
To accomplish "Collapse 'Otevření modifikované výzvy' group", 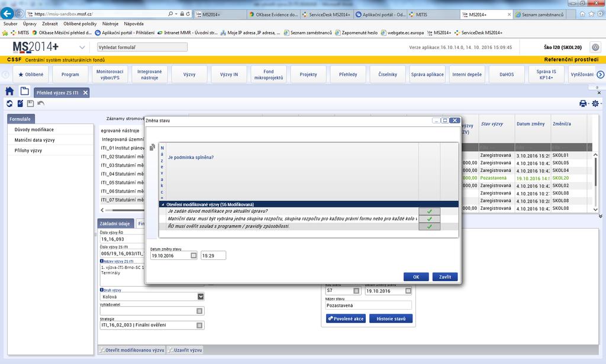I will (163, 204).
